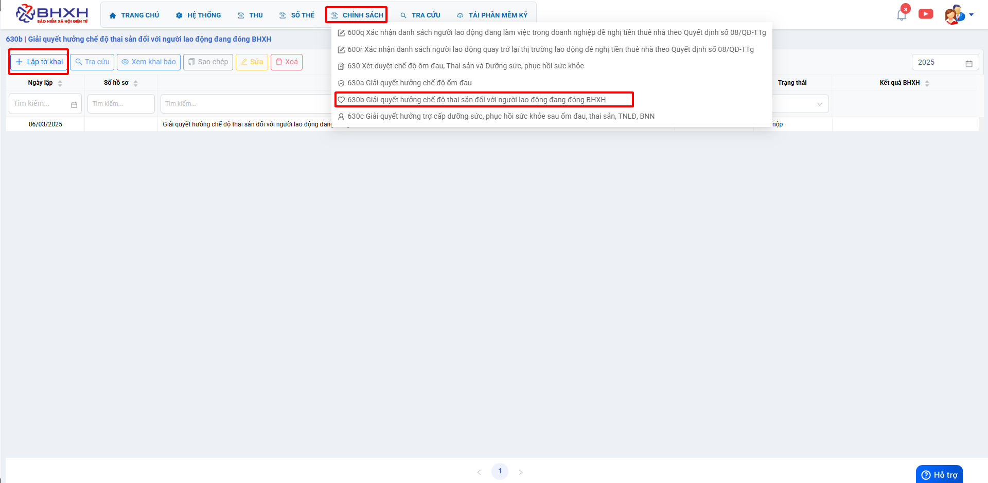The width and height of the screenshot is (988, 483).
Task: Click the Xem khai báo button
Action: point(149,62)
